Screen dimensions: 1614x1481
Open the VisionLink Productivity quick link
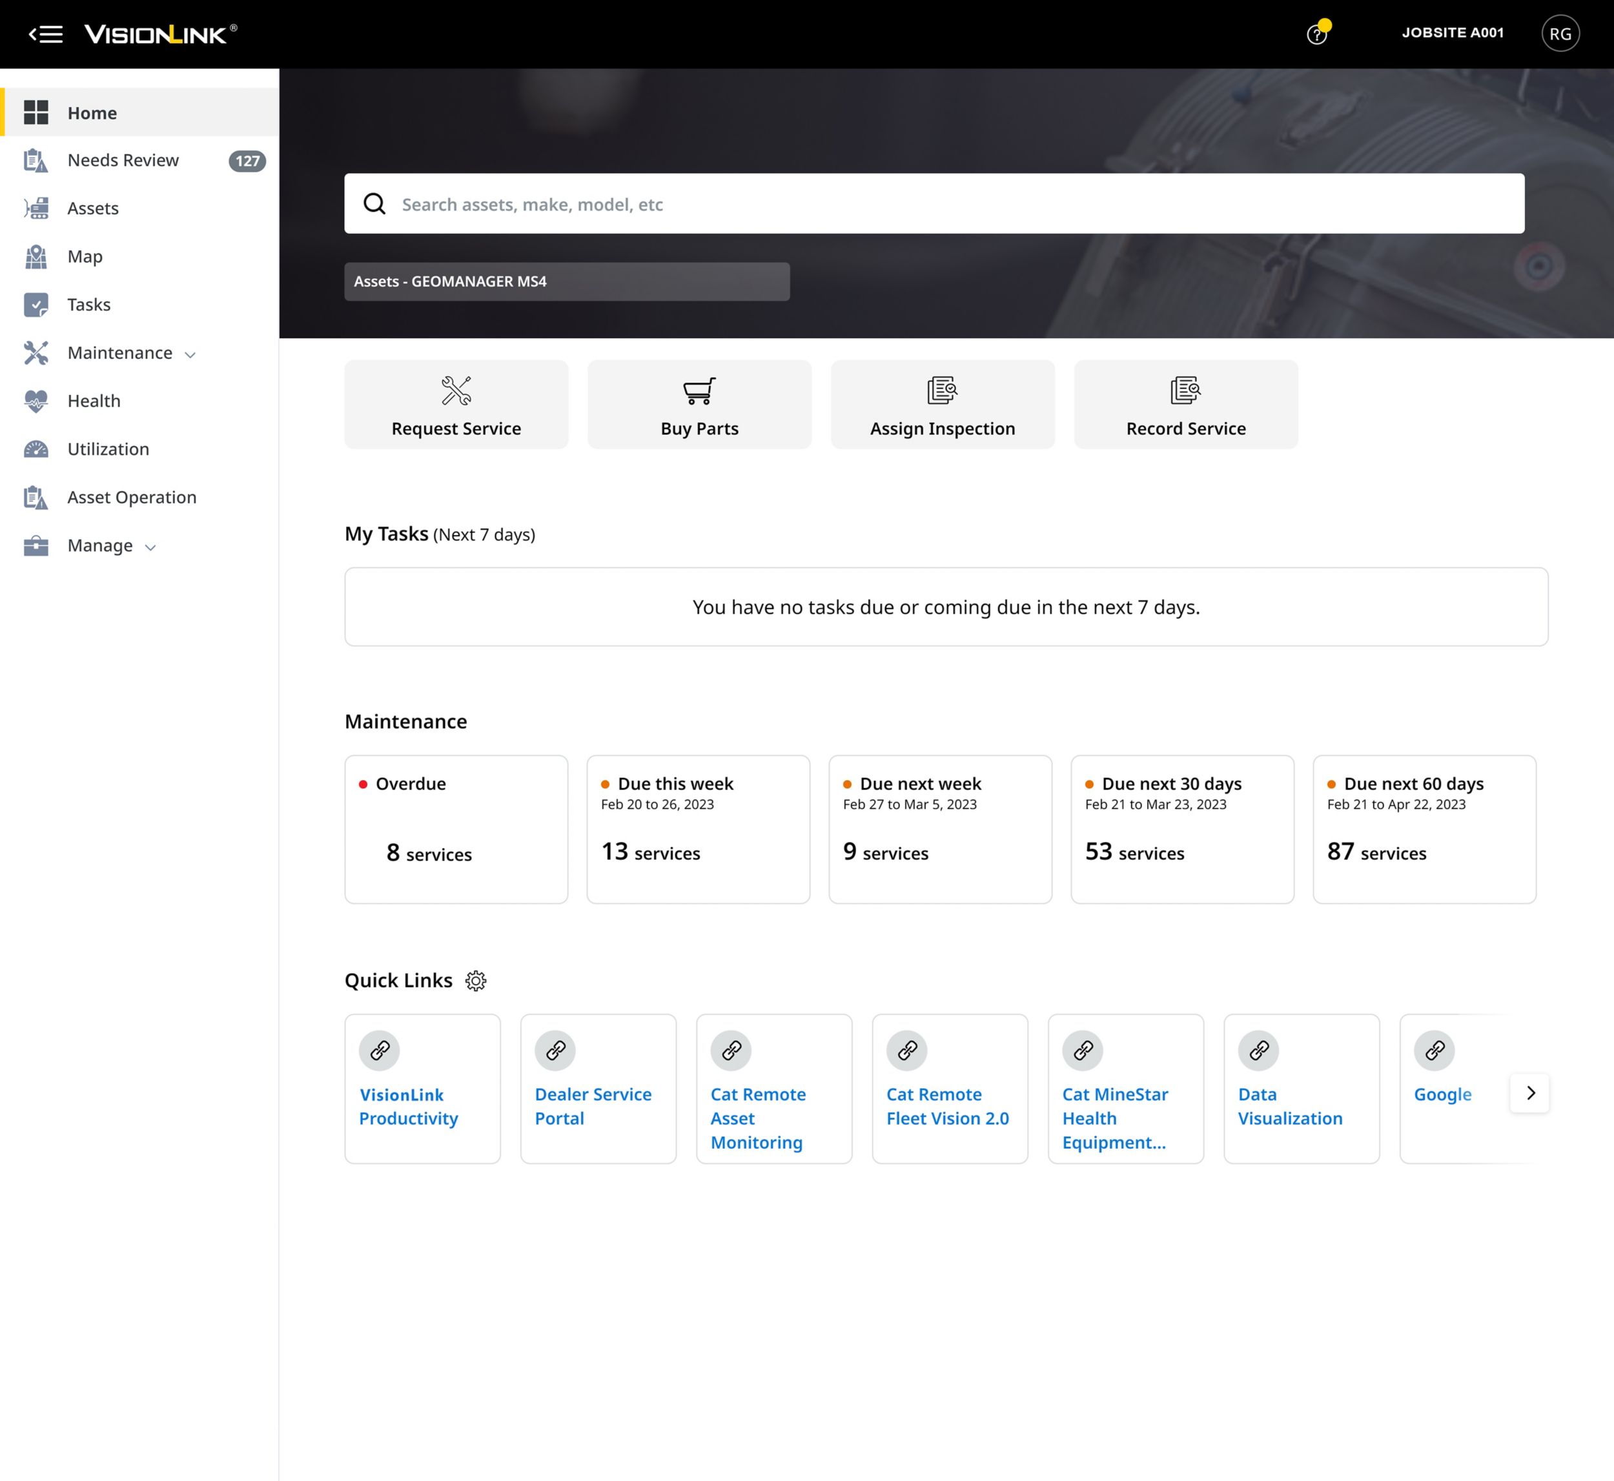coord(408,1106)
